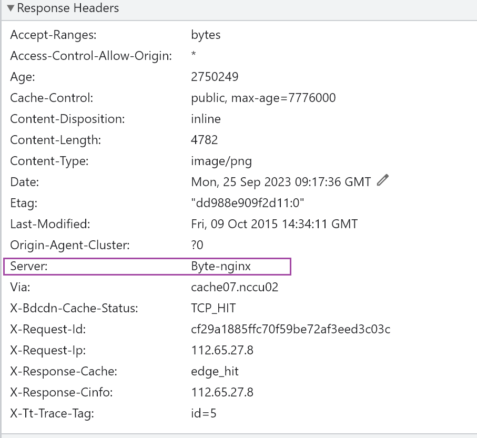477x438 pixels.
Task: Select the Via cache07.nccu02 value
Action: tap(235, 287)
